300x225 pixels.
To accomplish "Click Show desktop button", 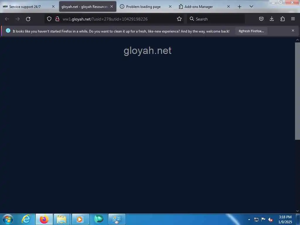I will pos(298,219).
